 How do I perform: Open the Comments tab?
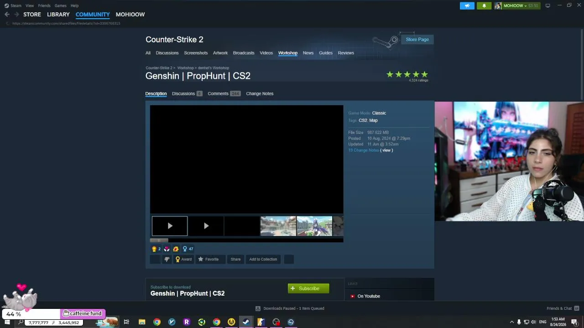pos(224,93)
